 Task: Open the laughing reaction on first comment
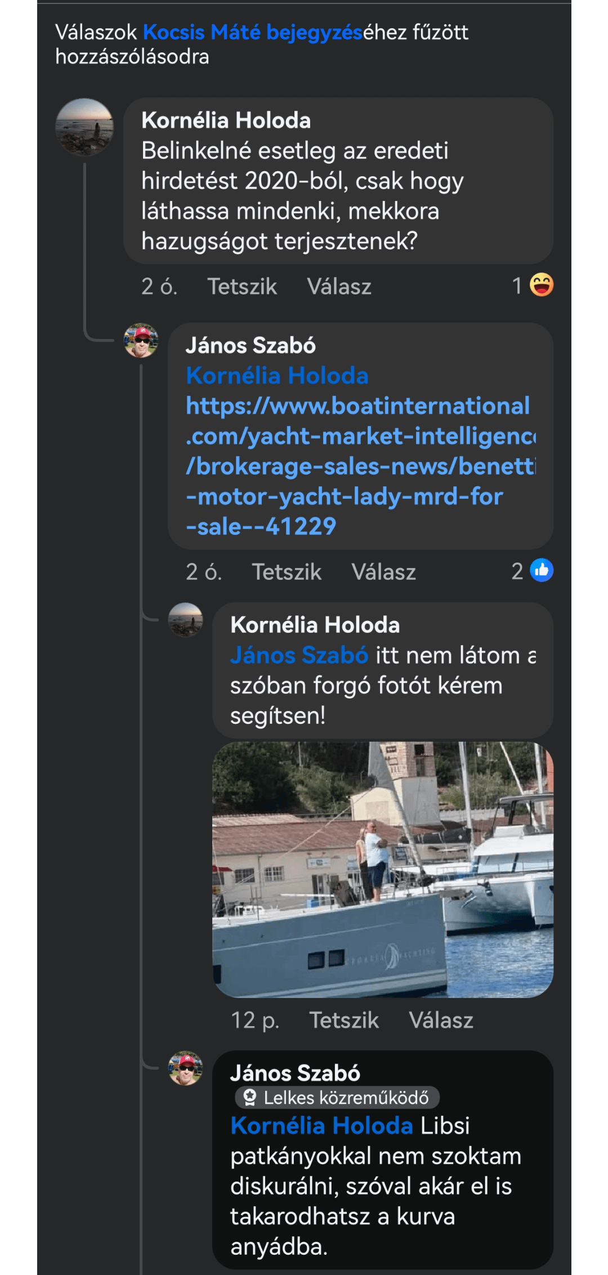542,285
